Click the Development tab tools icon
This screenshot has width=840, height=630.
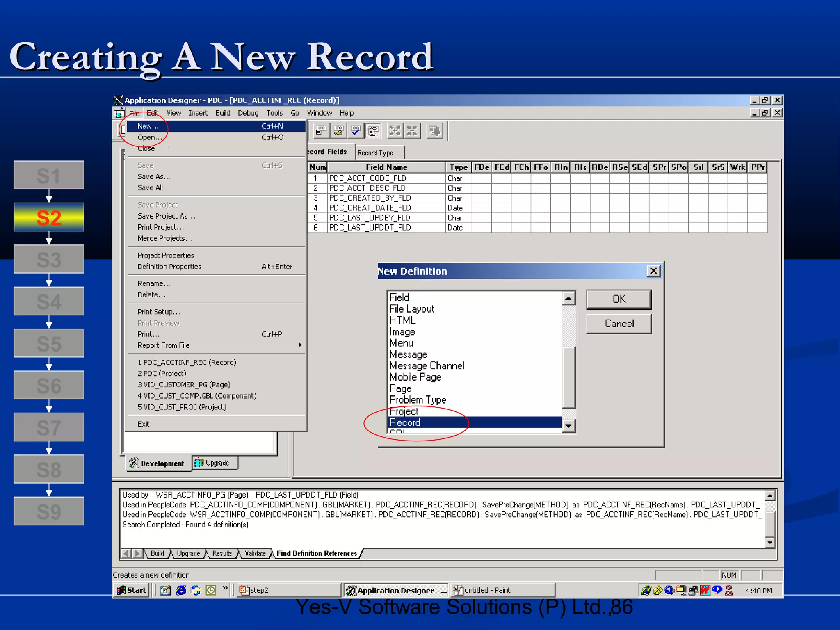coord(134,463)
